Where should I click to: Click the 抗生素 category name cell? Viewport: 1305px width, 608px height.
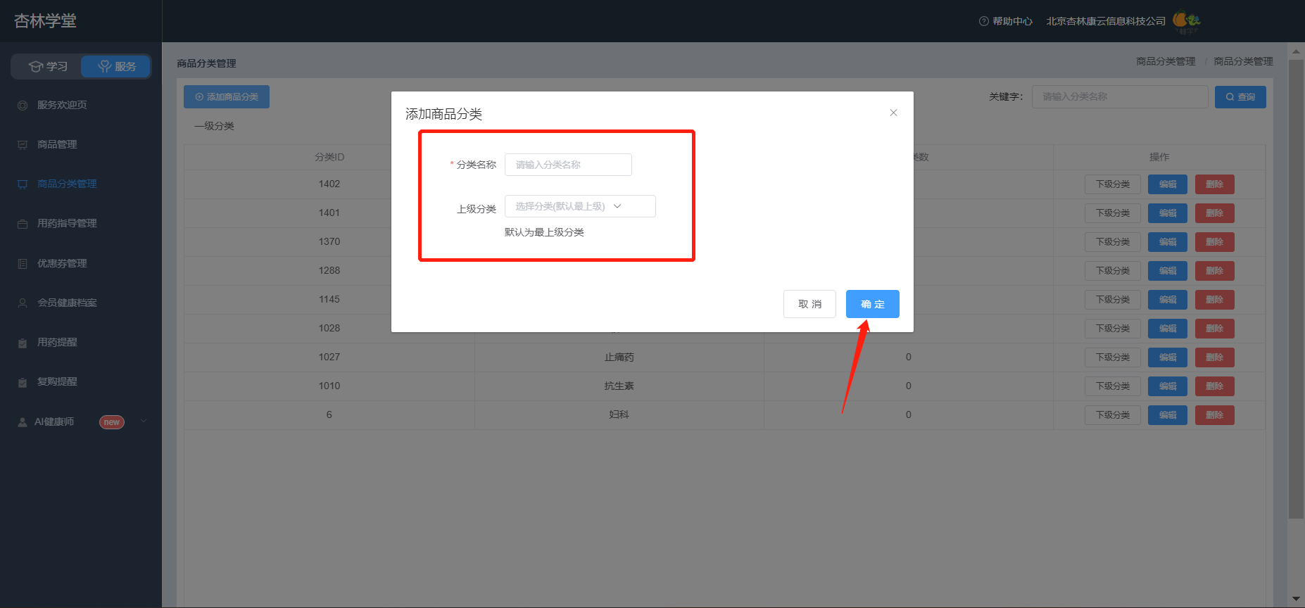coord(619,386)
